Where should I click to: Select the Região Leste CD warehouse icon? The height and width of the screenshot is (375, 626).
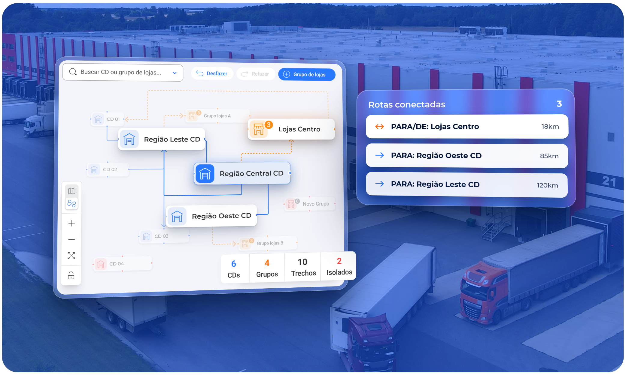129,139
